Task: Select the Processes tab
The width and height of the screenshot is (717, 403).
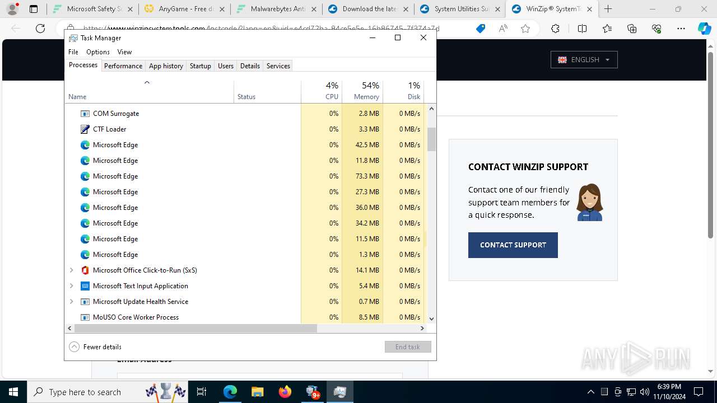Action: tap(83, 65)
